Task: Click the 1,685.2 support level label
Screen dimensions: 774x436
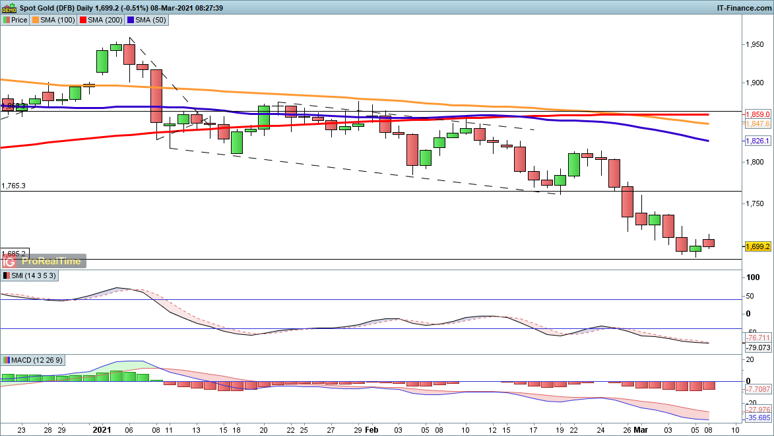Action: pos(14,254)
